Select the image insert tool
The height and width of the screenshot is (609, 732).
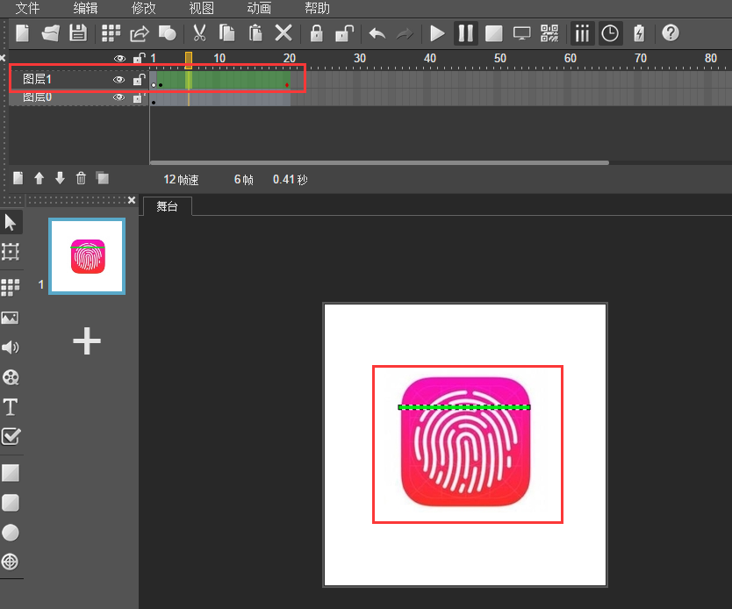click(11, 318)
